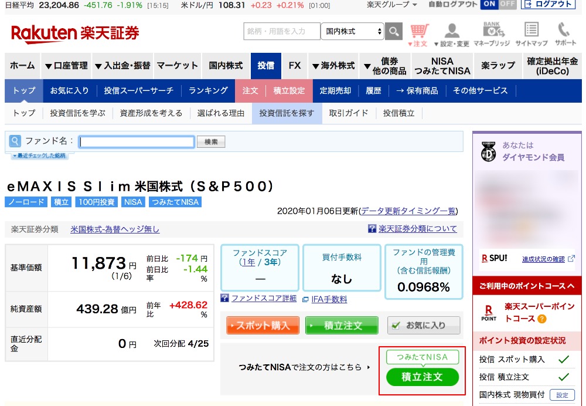Open 米国株式-為替ヘッジ無し link
This screenshot has height=406, width=586.
click(x=115, y=229)
